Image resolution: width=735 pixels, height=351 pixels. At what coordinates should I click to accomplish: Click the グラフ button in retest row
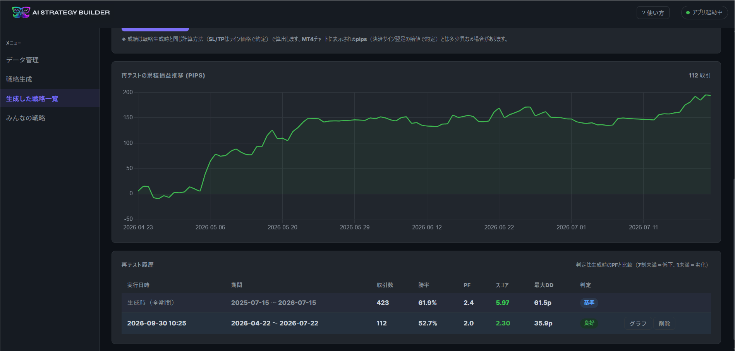tap(638, 323)
